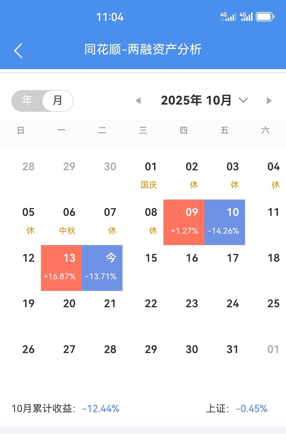Tap the back arrow in header

tap(18, 50)
